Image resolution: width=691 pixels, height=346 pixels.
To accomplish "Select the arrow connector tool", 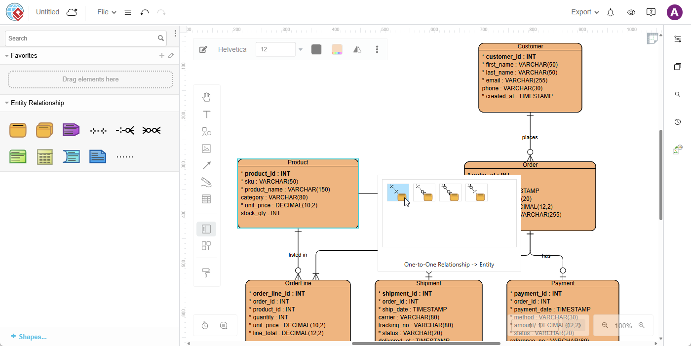I will click(x=206, y=165).
